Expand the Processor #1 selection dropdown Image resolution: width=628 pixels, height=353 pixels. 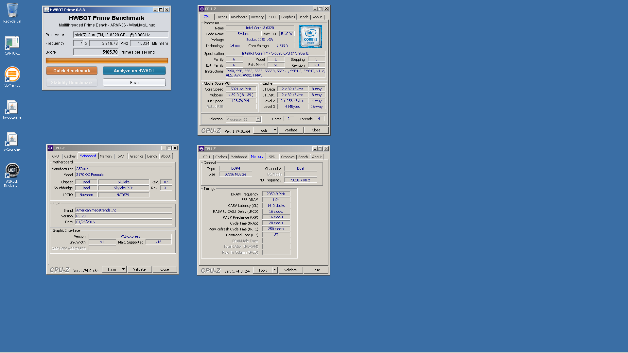click(x=258, y=119)
